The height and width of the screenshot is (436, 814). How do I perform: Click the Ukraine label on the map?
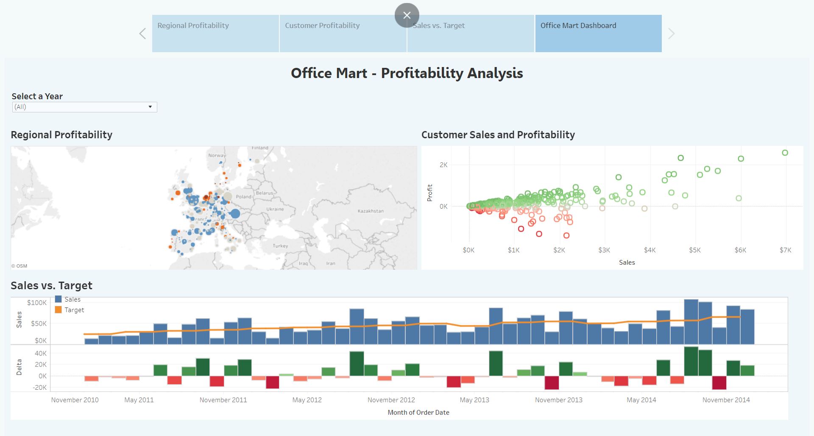(x=275, y=209)
